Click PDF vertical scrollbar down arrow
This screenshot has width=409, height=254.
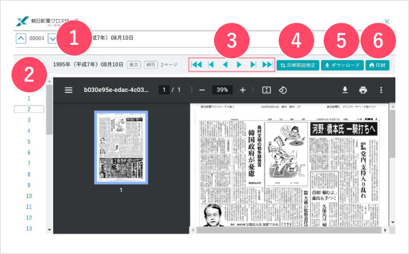[x=393, y=223]
